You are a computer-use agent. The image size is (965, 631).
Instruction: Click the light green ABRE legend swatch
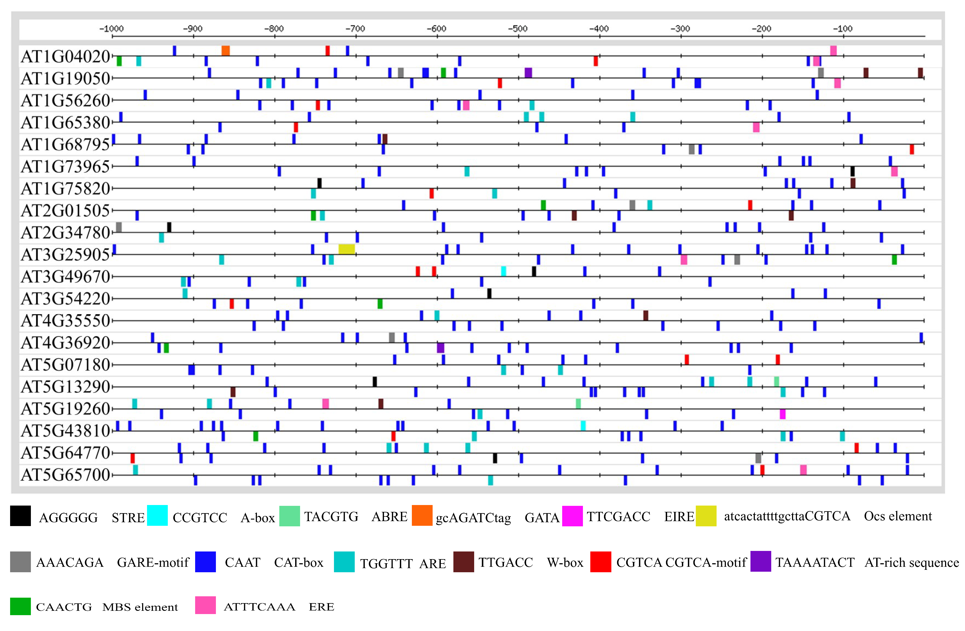pos(289,516)
